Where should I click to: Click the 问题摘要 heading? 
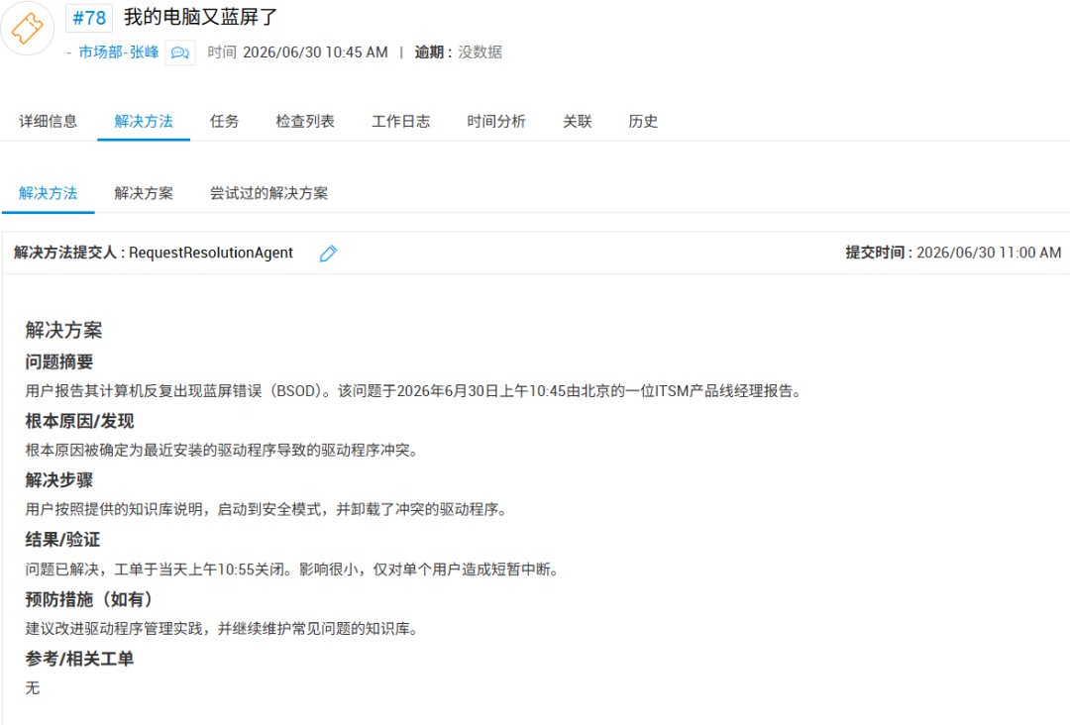(x=59, y=362)
